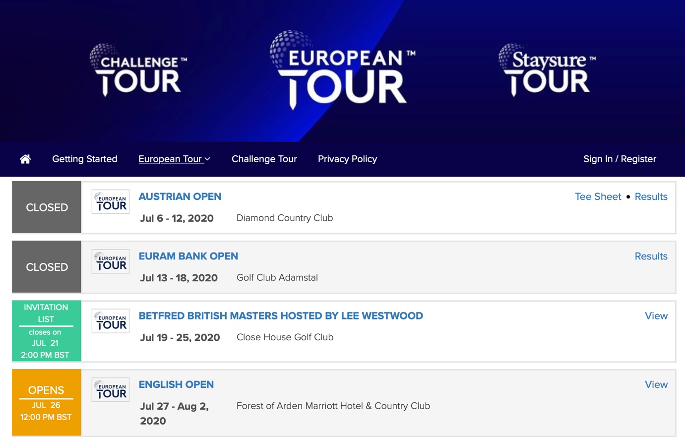Image resolution: width=685 pixels, height=441 pixels.
Task: Open the Privacy Policy page
Action: click(x=347, y=159)
